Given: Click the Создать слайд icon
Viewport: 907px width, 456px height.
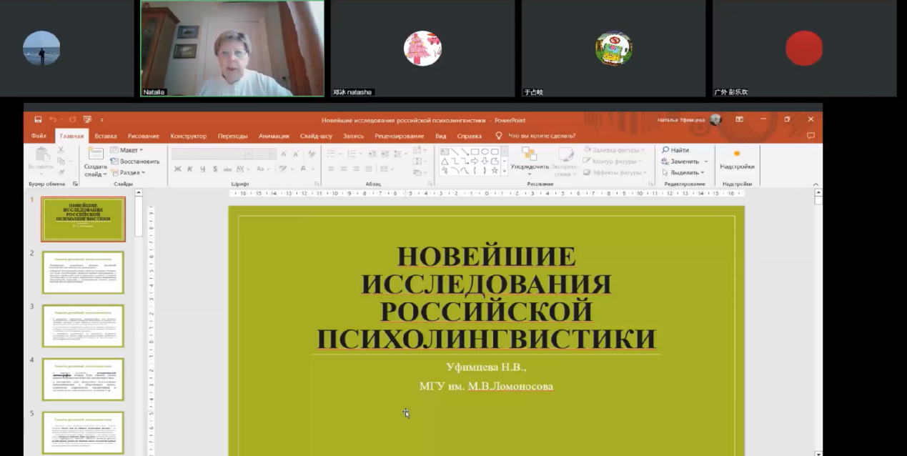Looking at the screenshot, I should tap(95, 154).
